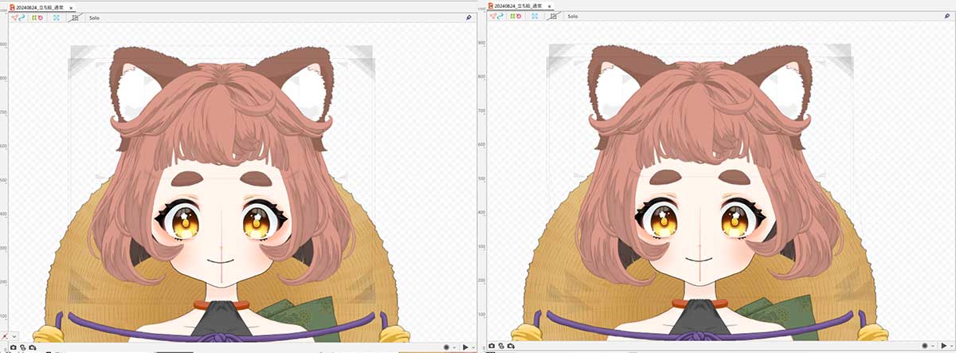Enable Solo mode in the left view
This screenshot has width=956, height=353.
94,18
